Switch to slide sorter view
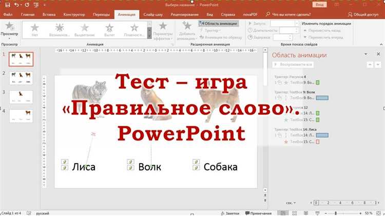Screen dimensions: 385x216 click(x=295, y=213)
